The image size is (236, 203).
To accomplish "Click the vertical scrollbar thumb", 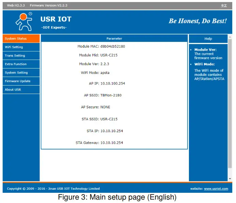I will coord(230,104).
